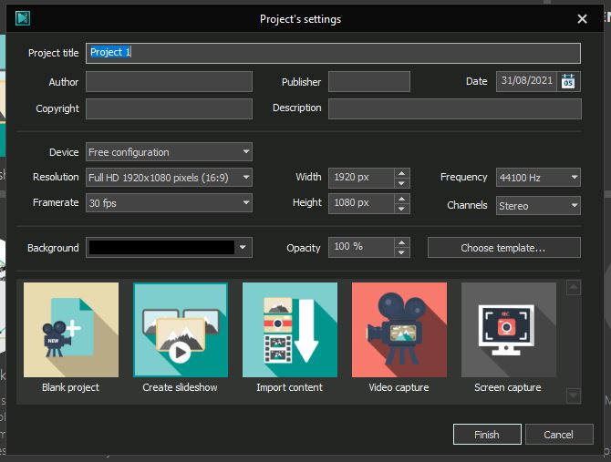Click the Cancel button
Screen dimensions: 611x462
pyautogui.click(x=560, y=435)
